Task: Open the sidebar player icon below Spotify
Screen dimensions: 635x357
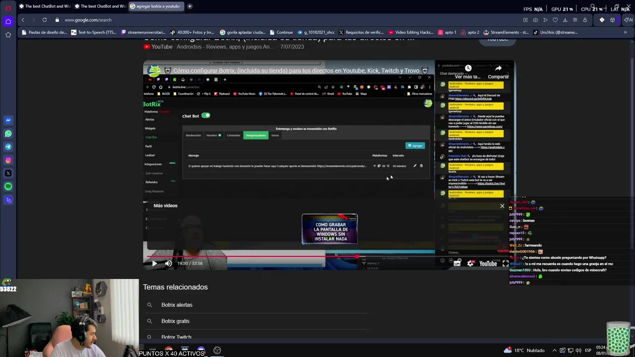Action: coord(8,200)
